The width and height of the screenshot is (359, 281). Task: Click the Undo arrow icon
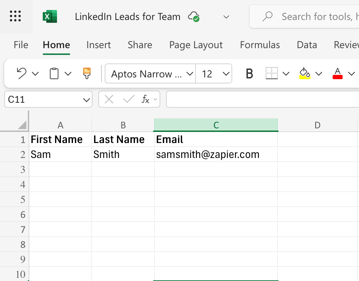(21, 73)
